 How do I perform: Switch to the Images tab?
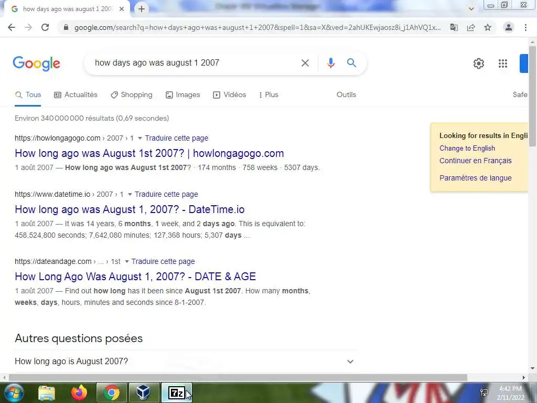[183, 94]
